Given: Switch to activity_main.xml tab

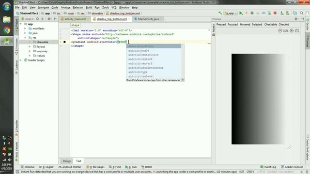Looking at the screenshot, I should 75,19.
